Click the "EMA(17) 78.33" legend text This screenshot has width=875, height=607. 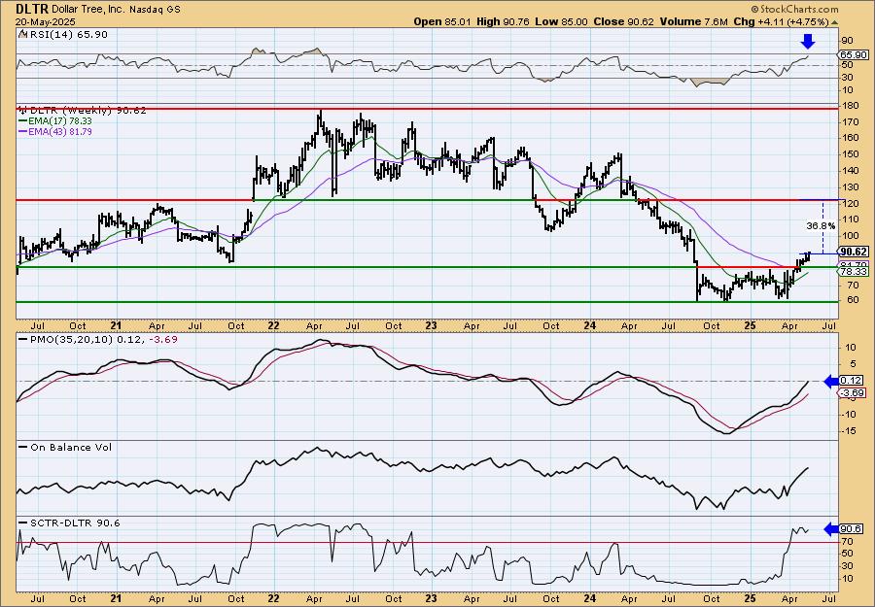point(60,121)
